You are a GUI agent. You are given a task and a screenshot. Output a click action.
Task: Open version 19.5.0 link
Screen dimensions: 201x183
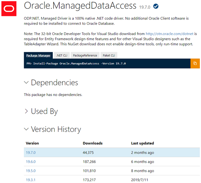tap(31, 171)
